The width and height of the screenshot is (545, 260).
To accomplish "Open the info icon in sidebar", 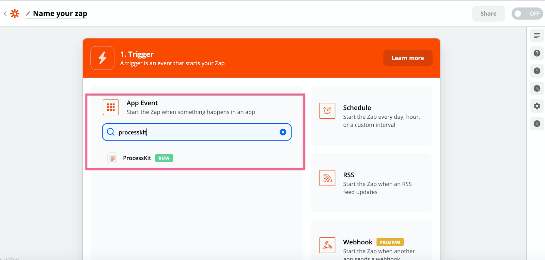I will 537,124.
